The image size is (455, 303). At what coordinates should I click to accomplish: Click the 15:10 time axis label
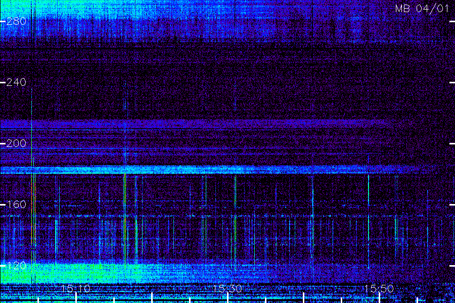tap(76, 288)
